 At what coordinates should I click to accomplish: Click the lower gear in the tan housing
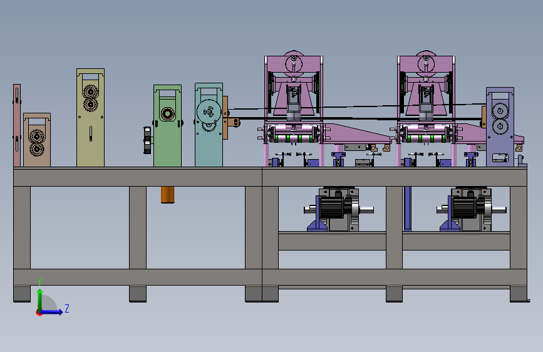click(x=36, y=150)
